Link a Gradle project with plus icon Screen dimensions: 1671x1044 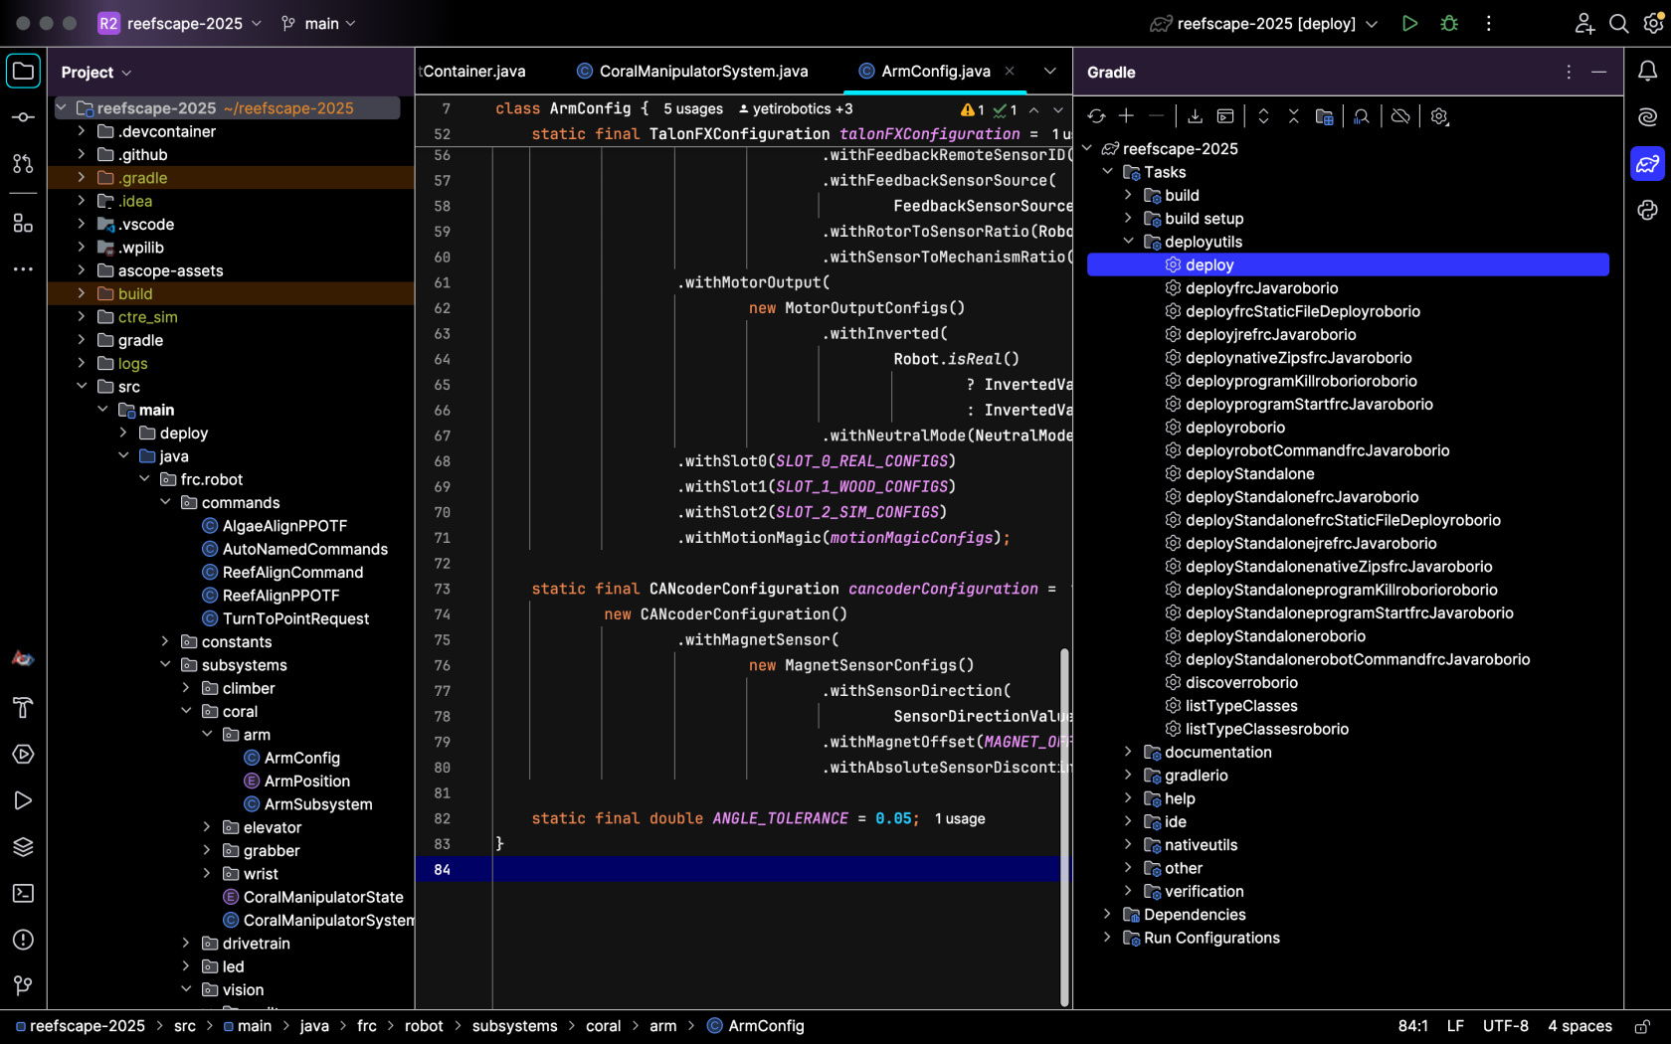[x=1126, y=116]
